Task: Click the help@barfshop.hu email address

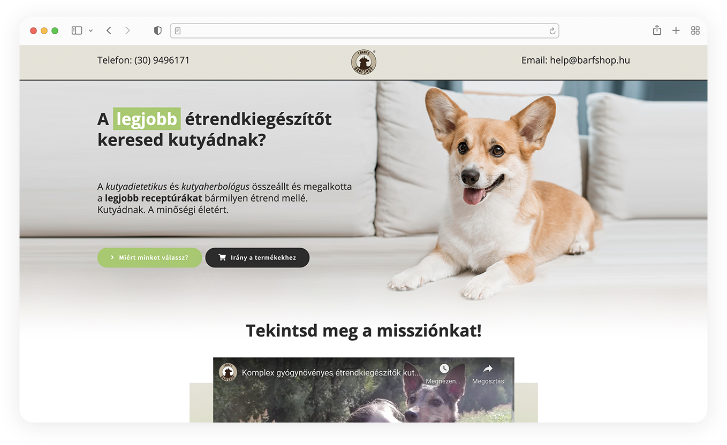Action: (589, 60)
